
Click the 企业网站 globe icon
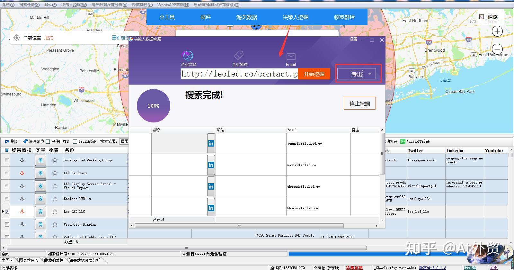pyautogui.click(x=188, y=56)
